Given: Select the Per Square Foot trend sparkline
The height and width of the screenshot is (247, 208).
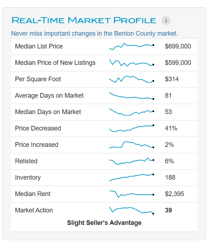Looking at the screenshot, I should 132,79.
